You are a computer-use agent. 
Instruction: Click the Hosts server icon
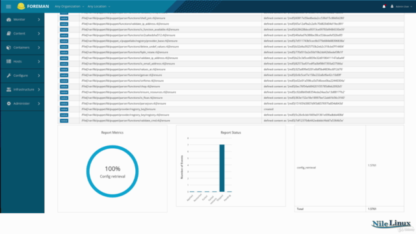[x=8, y=61]
